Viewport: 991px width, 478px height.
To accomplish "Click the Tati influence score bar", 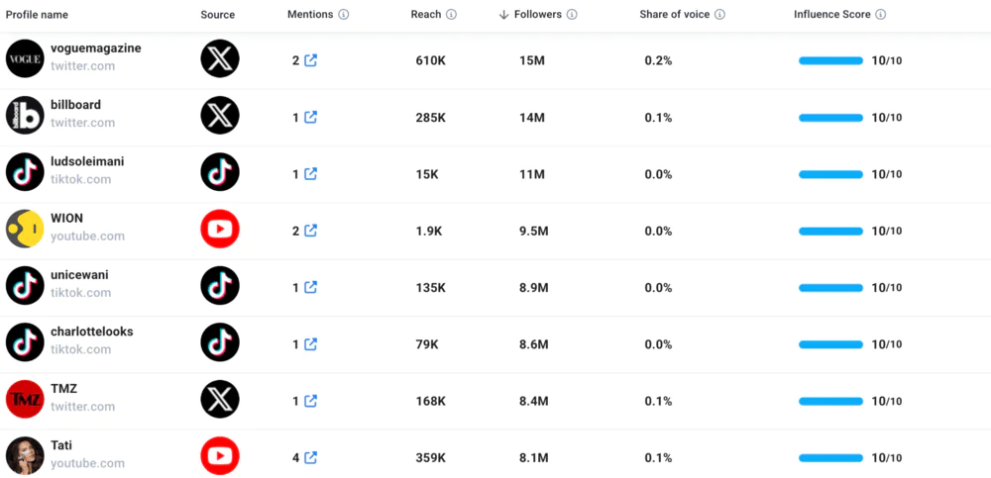I will (830, 458).
